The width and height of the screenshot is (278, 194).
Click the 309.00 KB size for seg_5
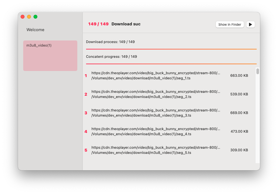point(239,150)
